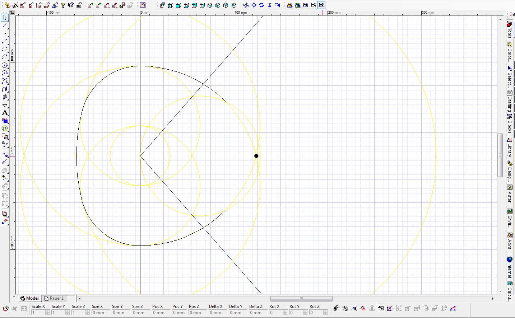Select the Text tool letter A

pos(5,113)
